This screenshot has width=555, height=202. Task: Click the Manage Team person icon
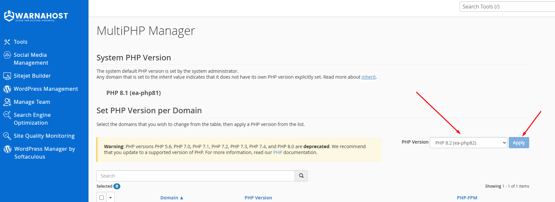7,102
